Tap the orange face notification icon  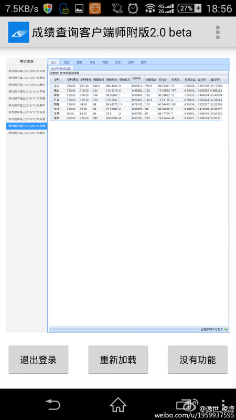(x=95, y=8)
